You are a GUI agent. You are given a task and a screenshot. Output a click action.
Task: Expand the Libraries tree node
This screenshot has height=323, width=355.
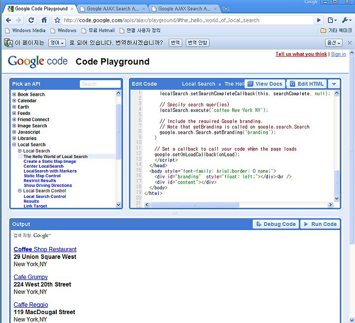(x=14, y=138)
